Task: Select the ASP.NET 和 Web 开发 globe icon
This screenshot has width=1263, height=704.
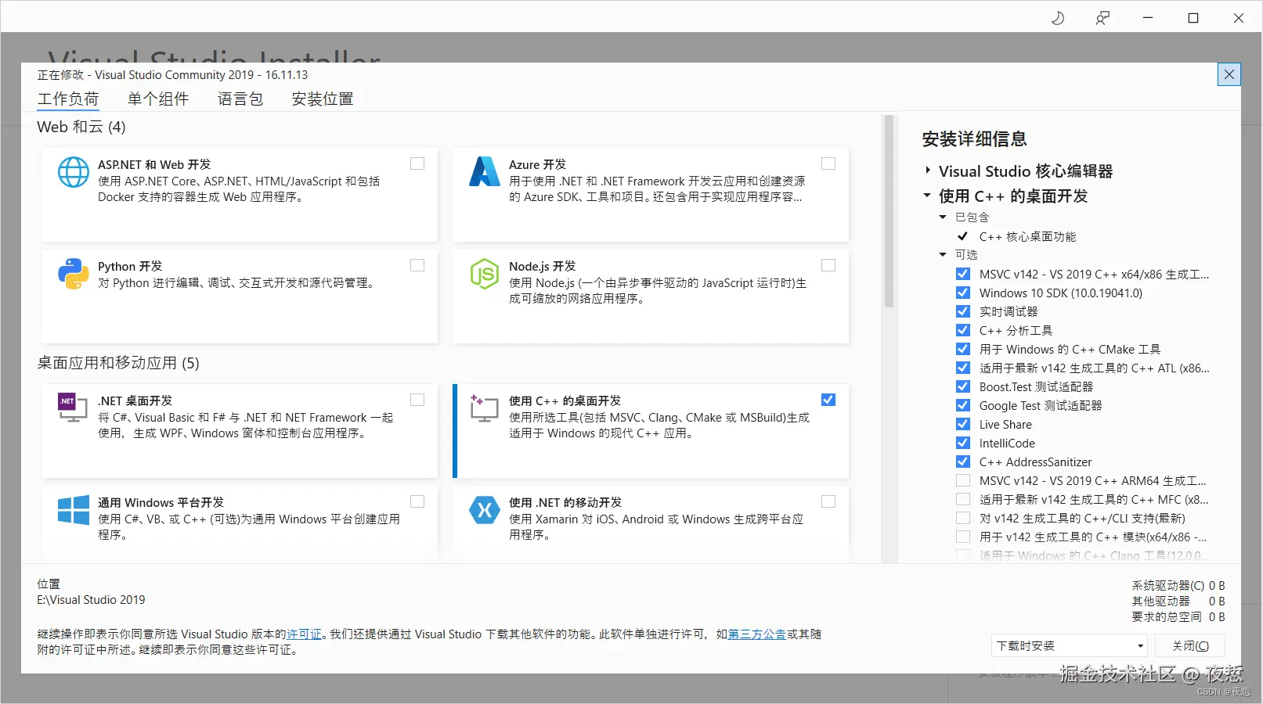Action: click(73, 172)
